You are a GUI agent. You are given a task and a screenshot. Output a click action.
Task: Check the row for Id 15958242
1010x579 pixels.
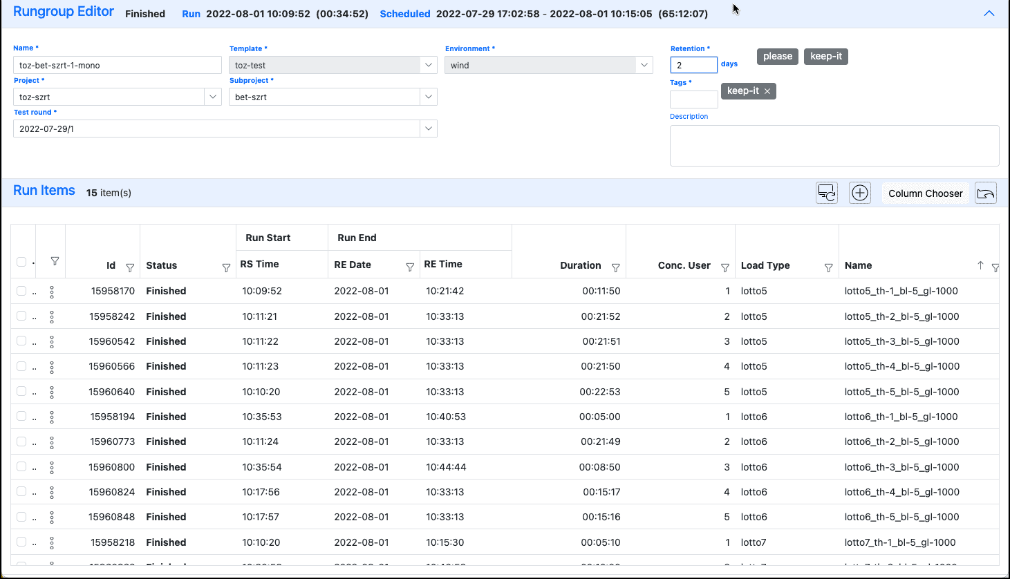pyautogui.click(x=21, y=316)
